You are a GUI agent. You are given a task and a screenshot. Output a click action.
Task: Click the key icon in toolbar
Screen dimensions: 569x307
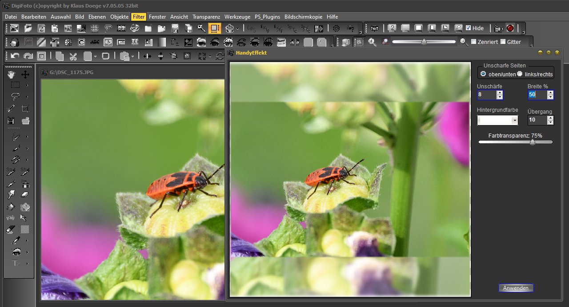click(201, 28)
